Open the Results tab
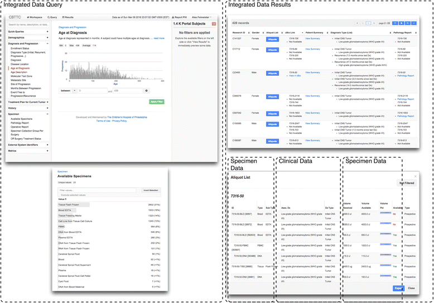 (68, 17)
